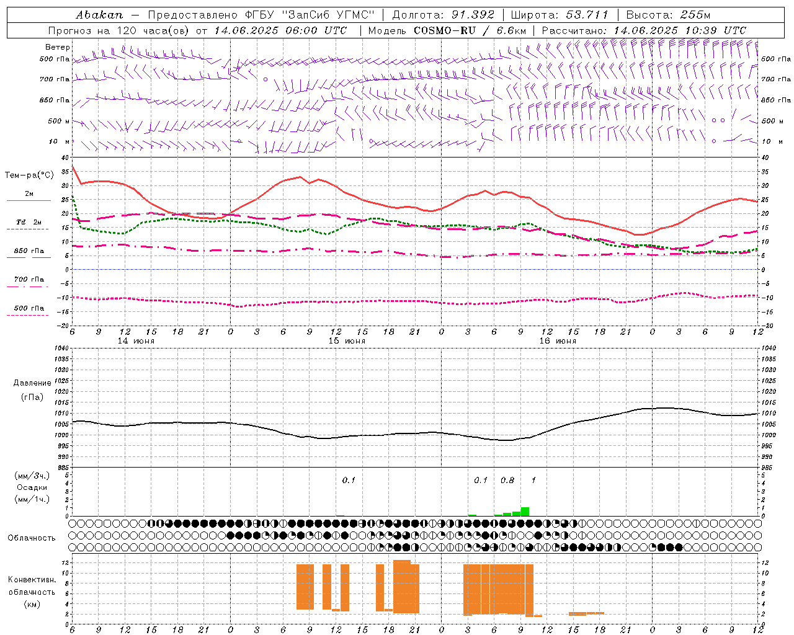
Task: Click the (мм/3ч.) precipitation unit label
Action: [32, 476]
